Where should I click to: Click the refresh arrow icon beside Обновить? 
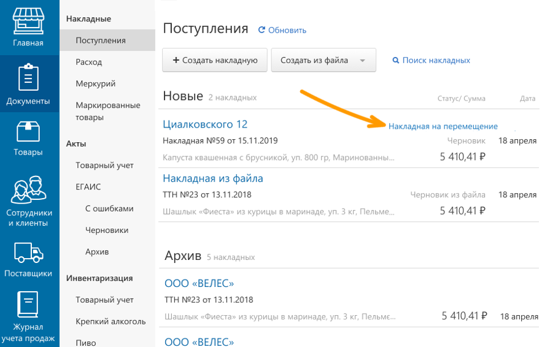[261, 30]
